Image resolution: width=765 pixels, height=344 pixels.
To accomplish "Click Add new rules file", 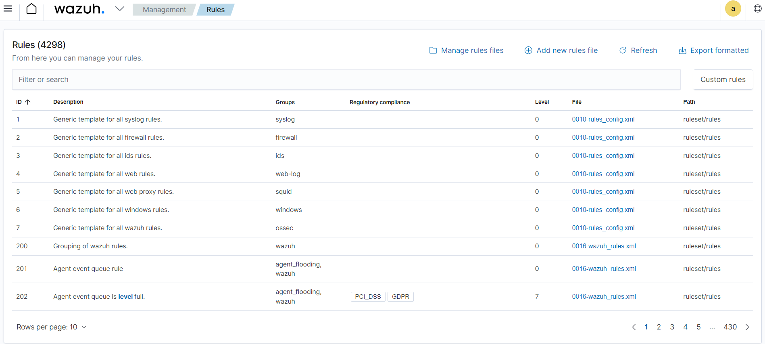I will [561, 50].
